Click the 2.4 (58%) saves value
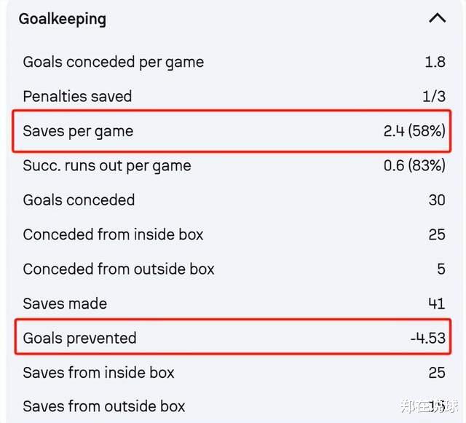This screenshot has height=423, width=466. pyautogui.click(x=414, y=131)
